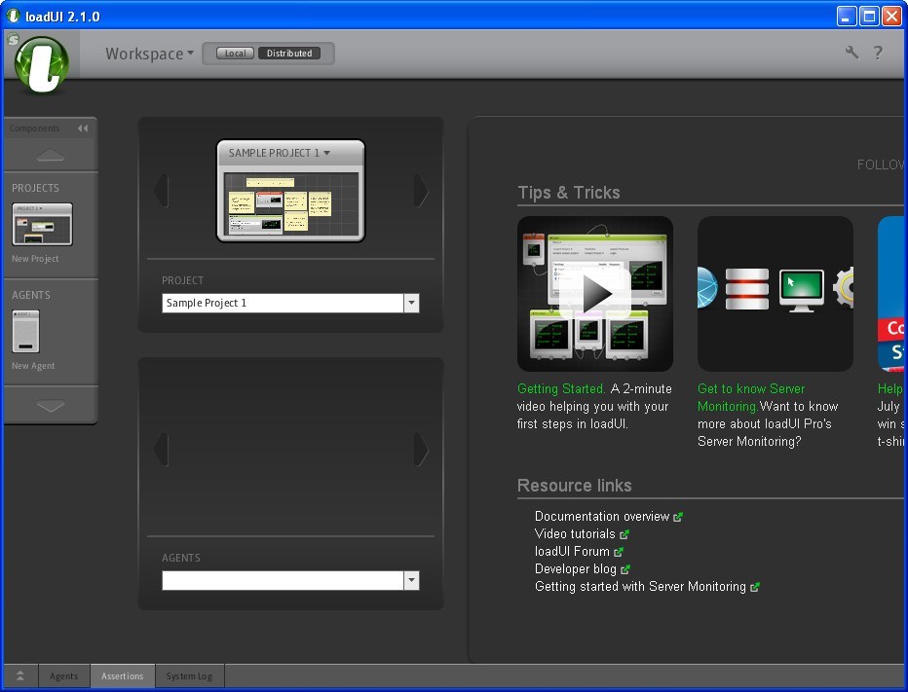Open the Workspace dropdown menu

149,54
